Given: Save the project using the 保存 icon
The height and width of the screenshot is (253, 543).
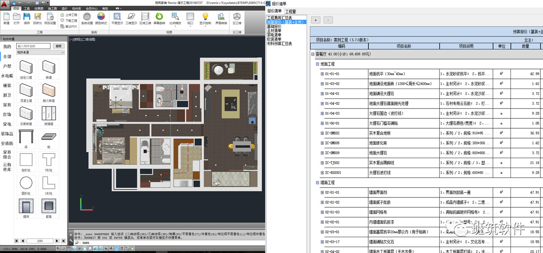Looking at the screenshot, I should pyautogui.click(x=27, y=18).
